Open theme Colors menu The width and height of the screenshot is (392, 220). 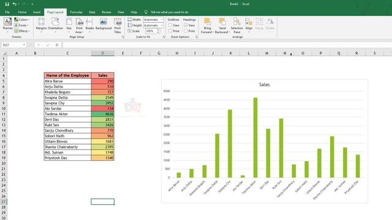(22, 20)
